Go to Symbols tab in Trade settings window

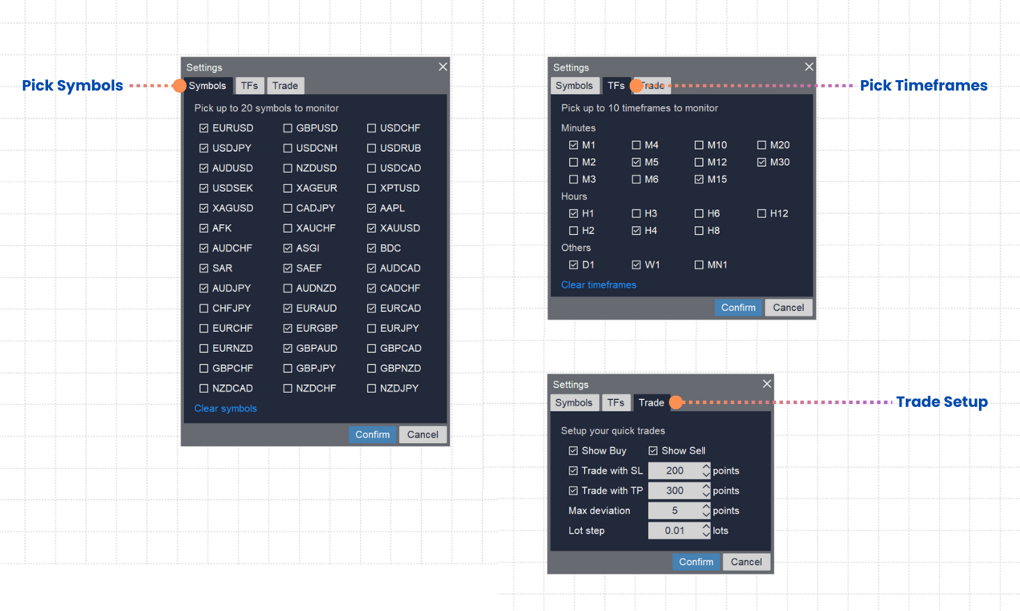coord(573,403)
